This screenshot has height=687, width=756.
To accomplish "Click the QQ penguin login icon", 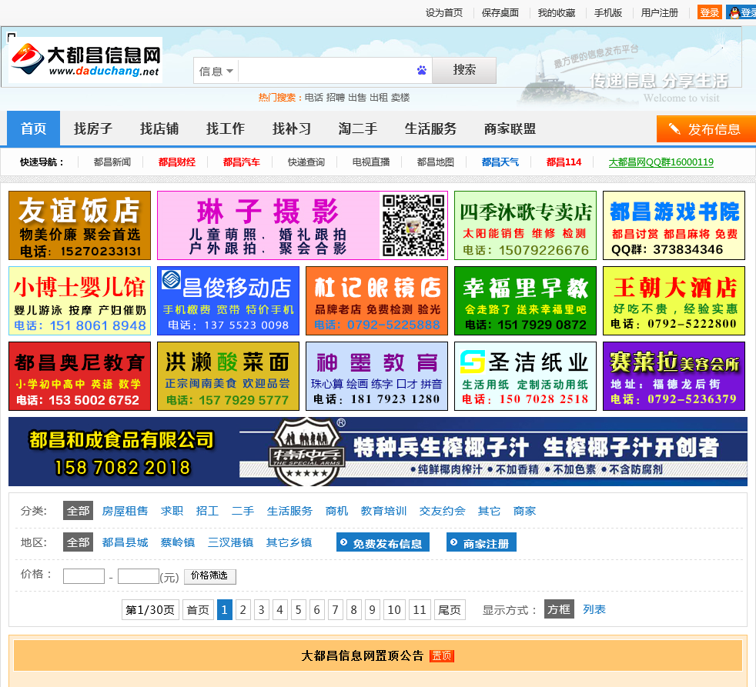I will click(734, 12).
